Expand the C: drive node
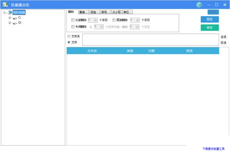230x152 pixels. (x=10, y=18)
